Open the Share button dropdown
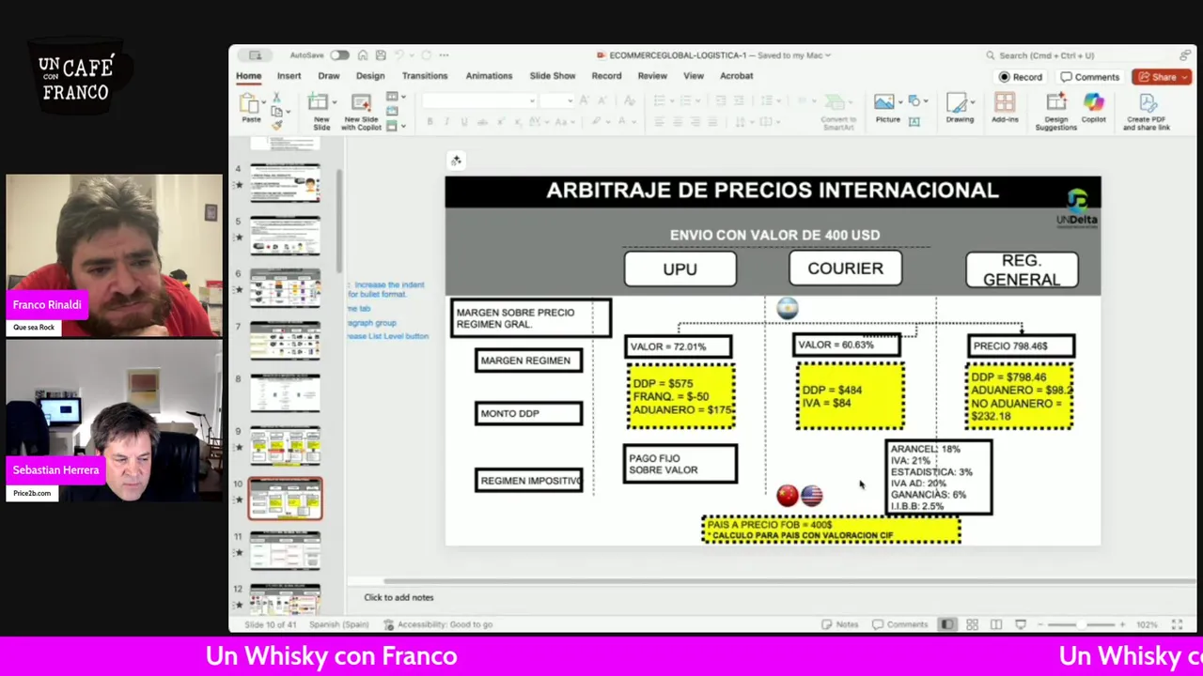1203x676 pixels. point(1184,77)
